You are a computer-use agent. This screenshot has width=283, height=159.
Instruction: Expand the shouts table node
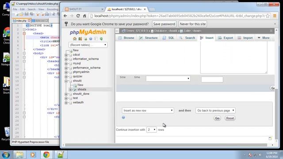tap(71, 90)
